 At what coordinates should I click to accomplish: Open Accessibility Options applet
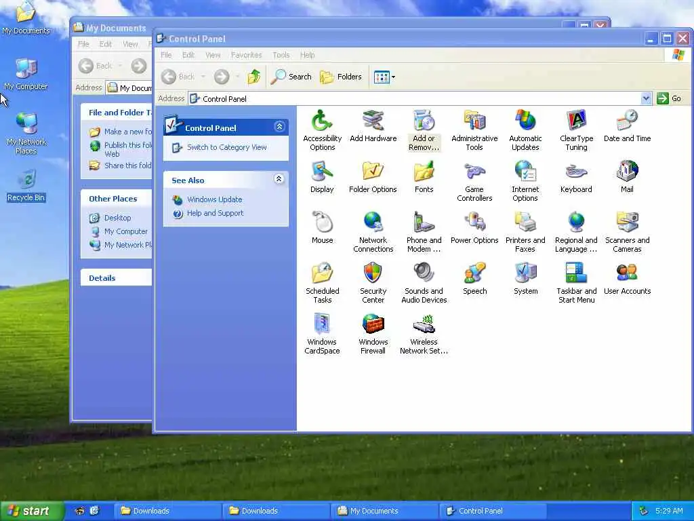(322, 131)
